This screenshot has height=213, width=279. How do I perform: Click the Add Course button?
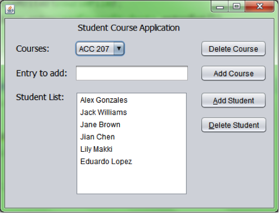tap(233, 73)
